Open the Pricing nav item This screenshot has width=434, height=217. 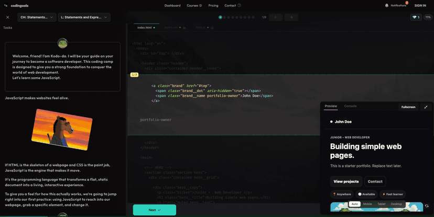213,6
